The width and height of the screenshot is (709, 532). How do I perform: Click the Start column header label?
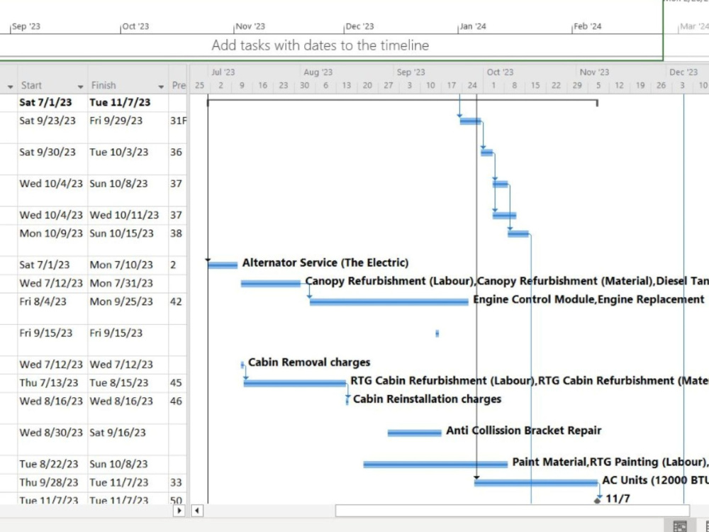point(31,86)
